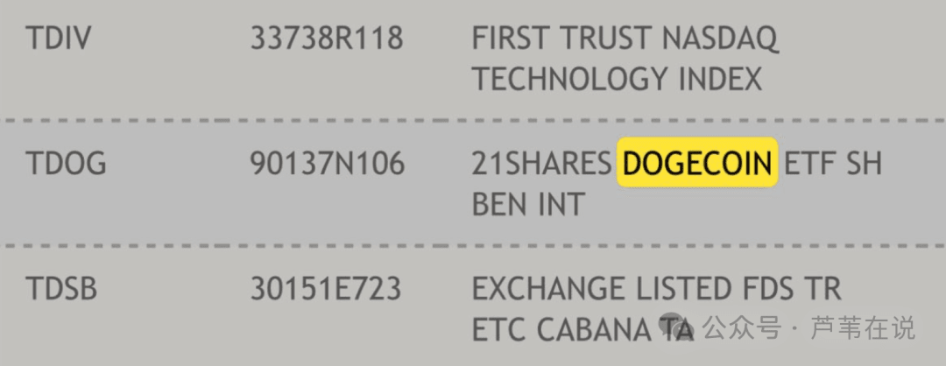Select the TDIV ticker symbol

coord(59,39)
